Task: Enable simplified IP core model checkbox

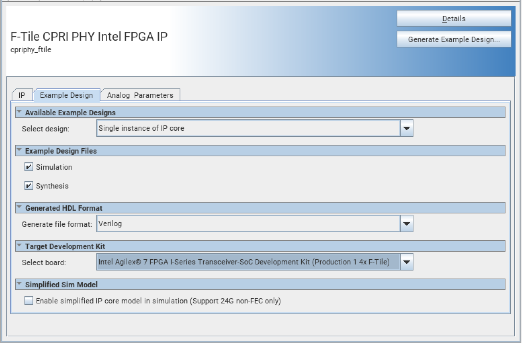Action: point(29,301)
